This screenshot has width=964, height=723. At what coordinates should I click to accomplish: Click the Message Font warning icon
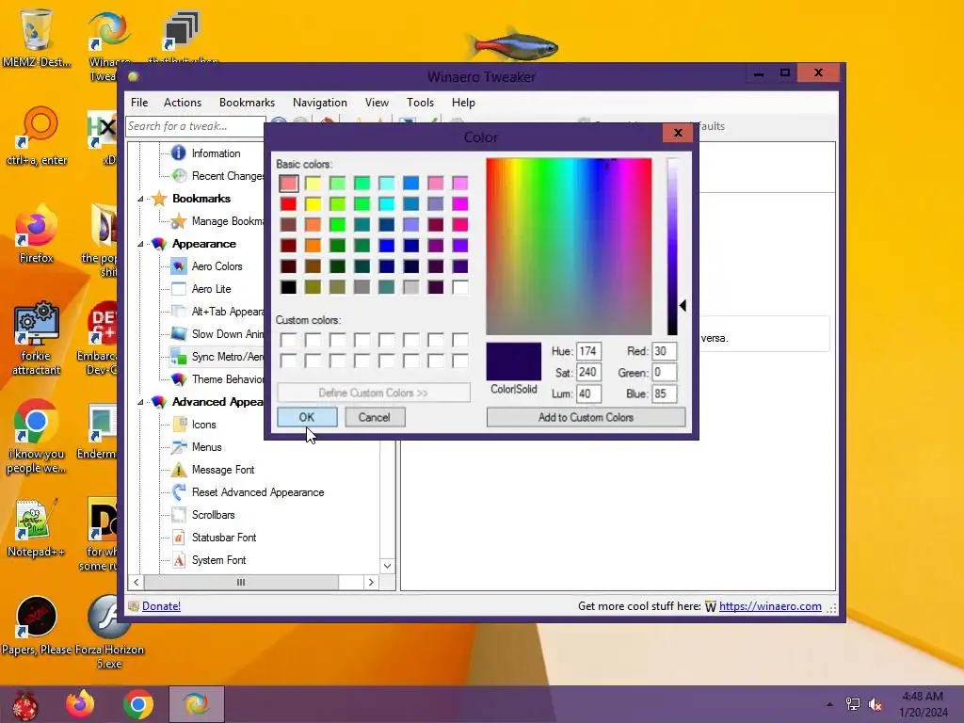[x=178, y=470]
